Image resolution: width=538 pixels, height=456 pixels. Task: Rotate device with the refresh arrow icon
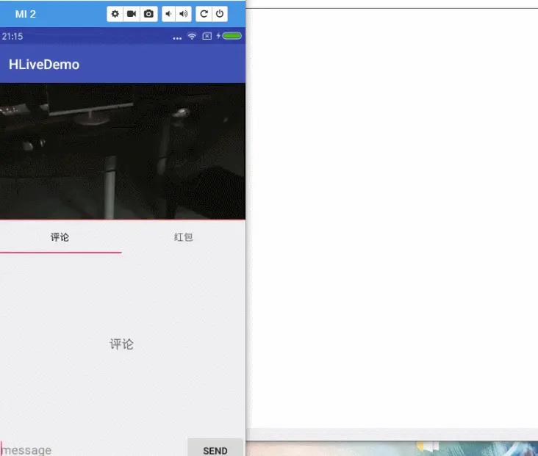point(204,14)
